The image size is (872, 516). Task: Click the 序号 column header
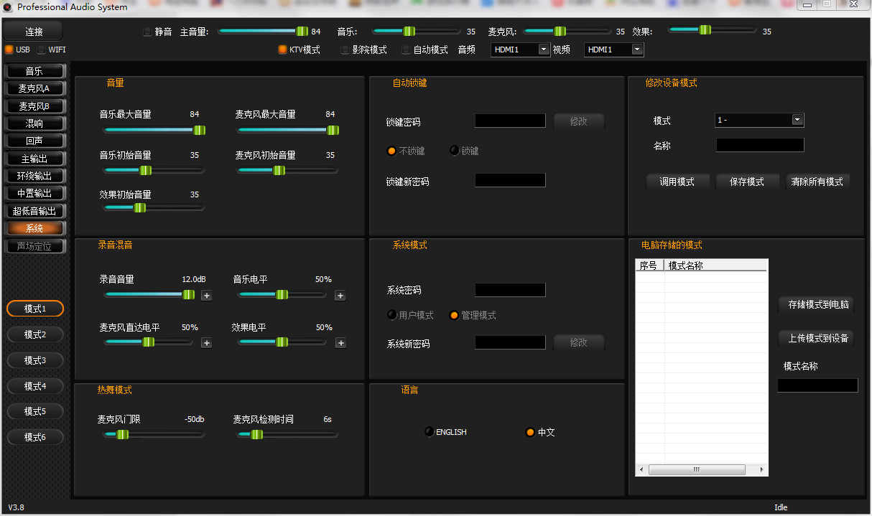click(x=650, y=266)
